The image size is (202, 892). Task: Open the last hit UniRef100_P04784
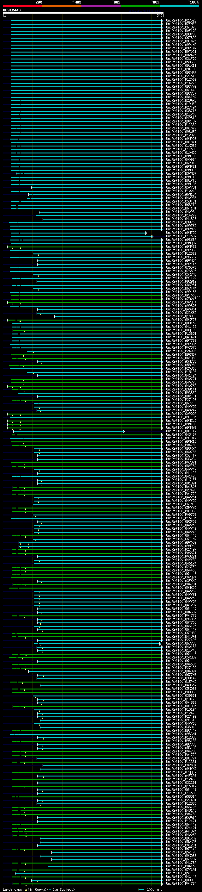[181, 883]
